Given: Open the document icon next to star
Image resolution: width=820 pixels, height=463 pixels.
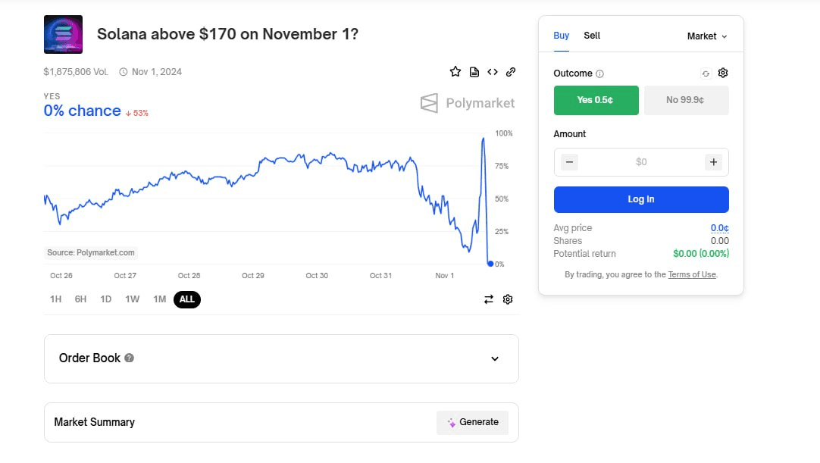Looking at the screenshot, I should click(474, 72).
